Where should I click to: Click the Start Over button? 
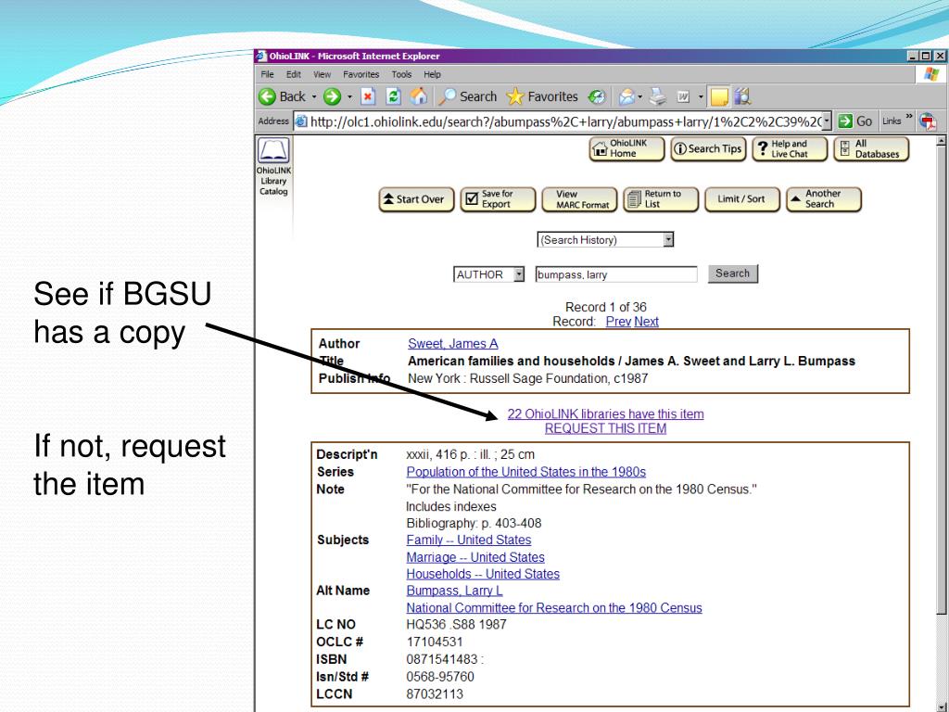416,199
